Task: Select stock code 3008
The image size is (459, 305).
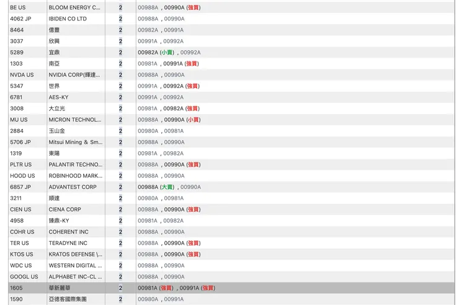Action: click(17, 108)
